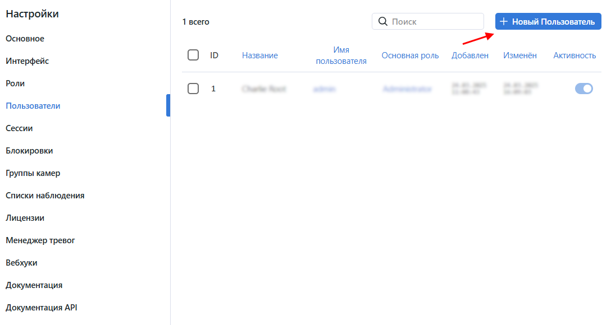The height and width of the screenshot is (325, 611).
Task: Open the Сессии section
Action: (x=19, y=128)
